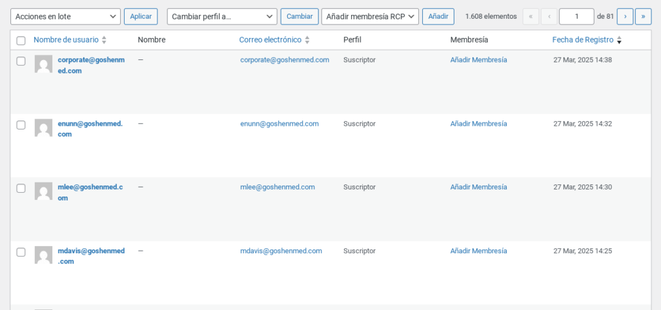Click the 1.608 elementos count text

coord(491,17)
